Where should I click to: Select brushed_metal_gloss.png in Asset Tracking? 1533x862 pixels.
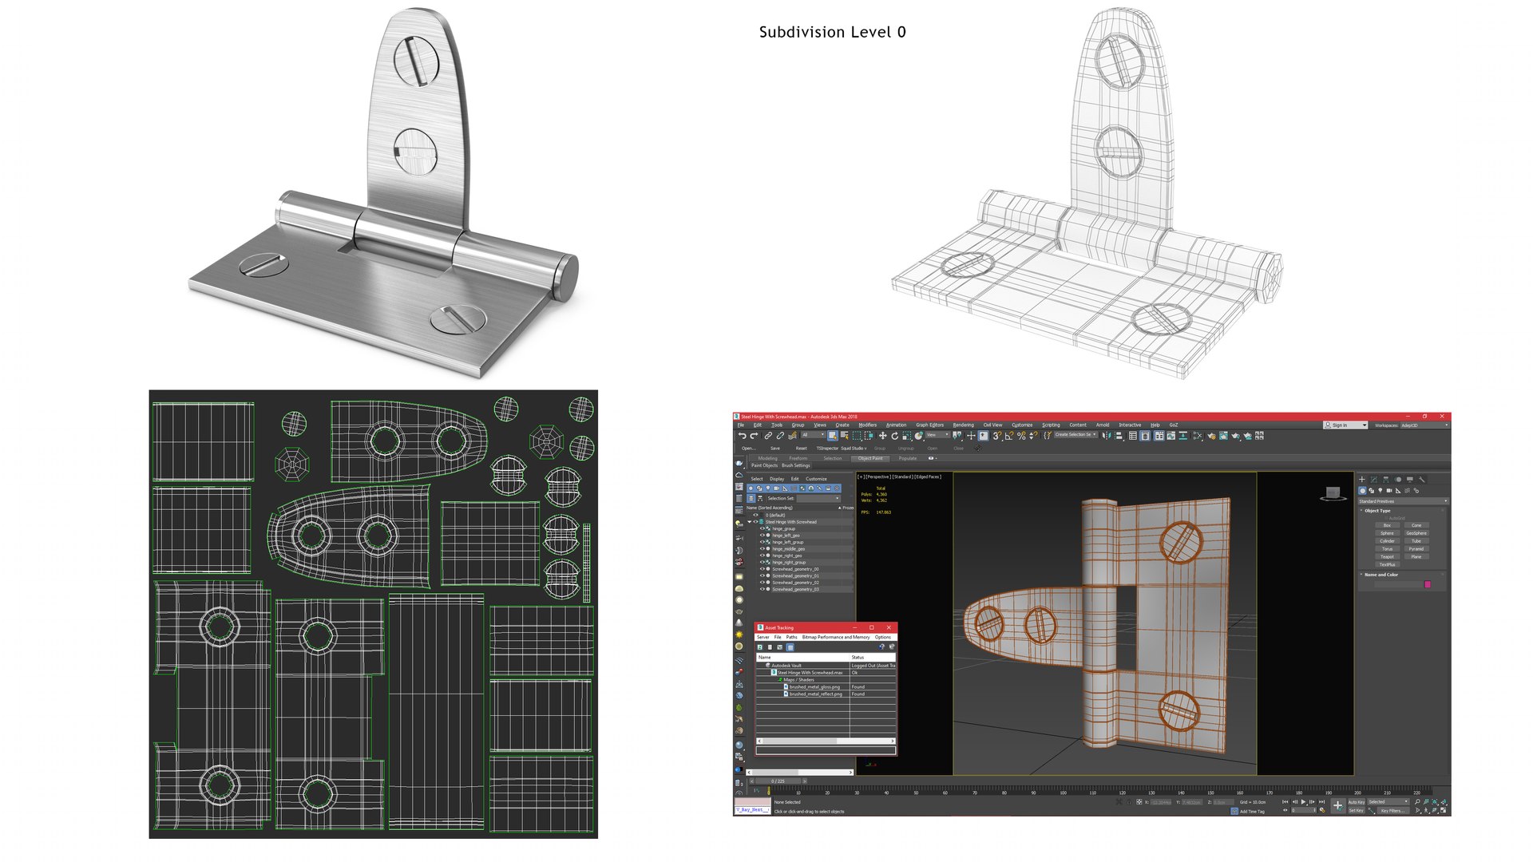814,686
